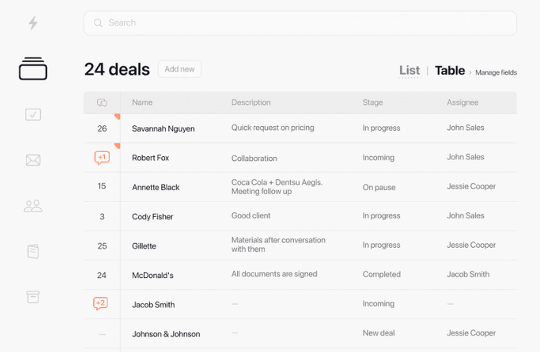This screenshot has height=352, width=540.
Task: Open the Cody Fisher deal
Action: tap(153, 217)
